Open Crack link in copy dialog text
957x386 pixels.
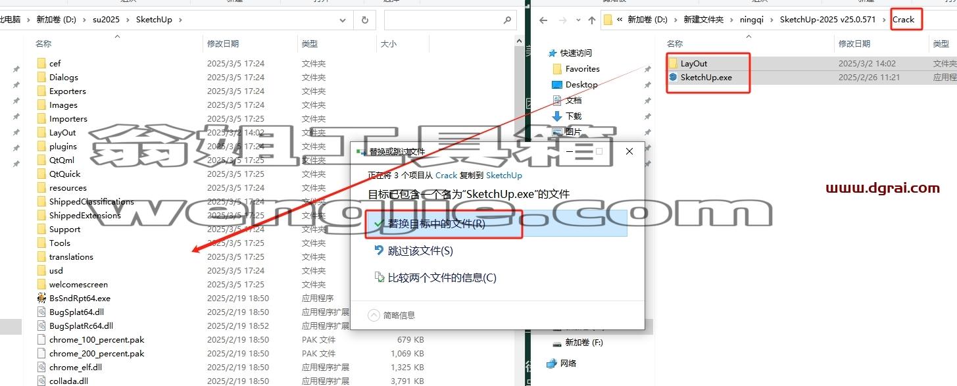446,176
